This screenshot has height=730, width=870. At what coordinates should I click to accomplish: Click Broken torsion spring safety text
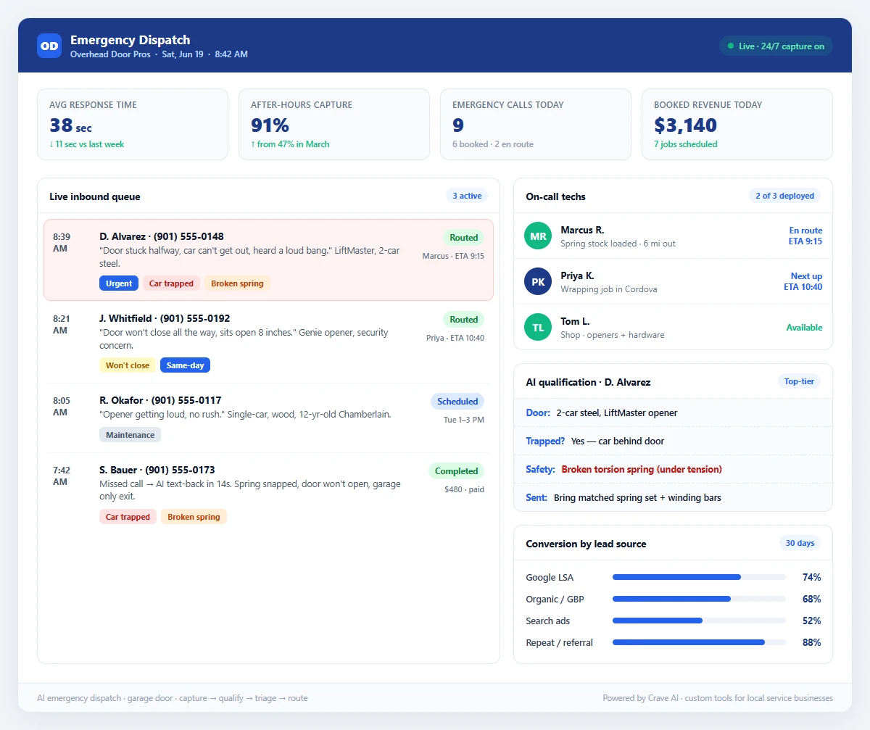click(x=642, y=470)
